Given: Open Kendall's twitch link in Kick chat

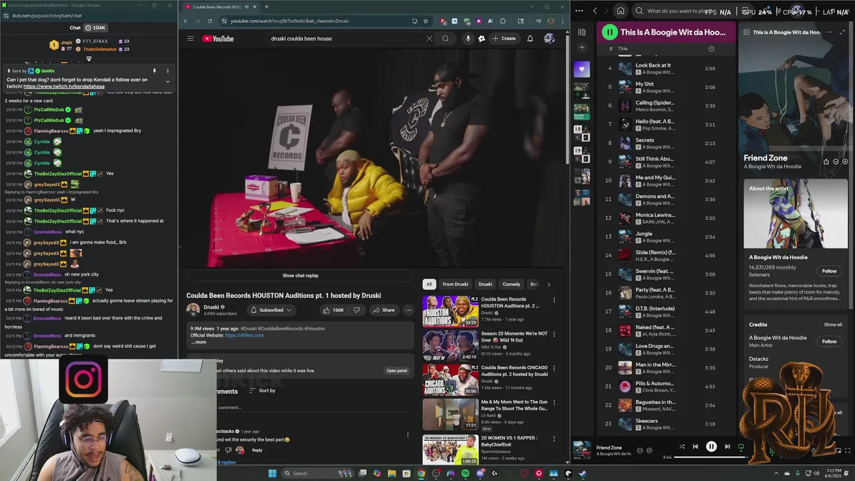Looking at the screenshot, I should point(64,86).
